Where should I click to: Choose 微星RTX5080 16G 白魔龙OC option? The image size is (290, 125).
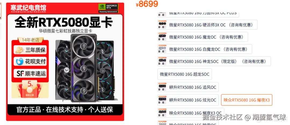[x=205, y=49]
